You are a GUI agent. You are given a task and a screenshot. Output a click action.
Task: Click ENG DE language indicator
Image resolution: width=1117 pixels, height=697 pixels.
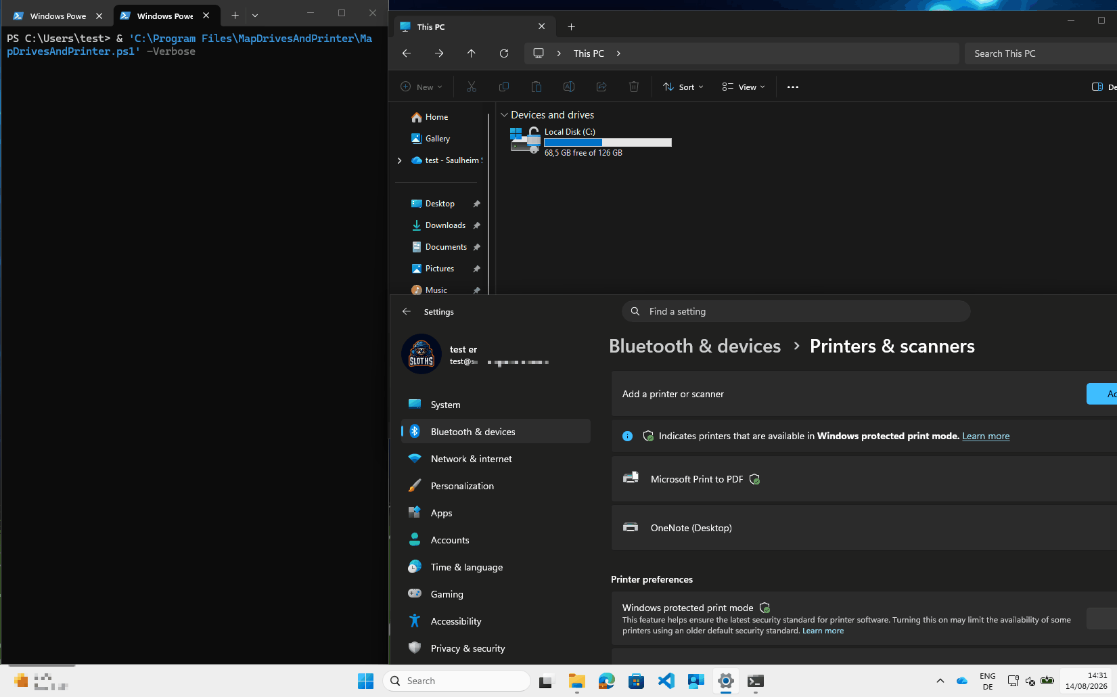pyautogui.click(x=987, y=681)
